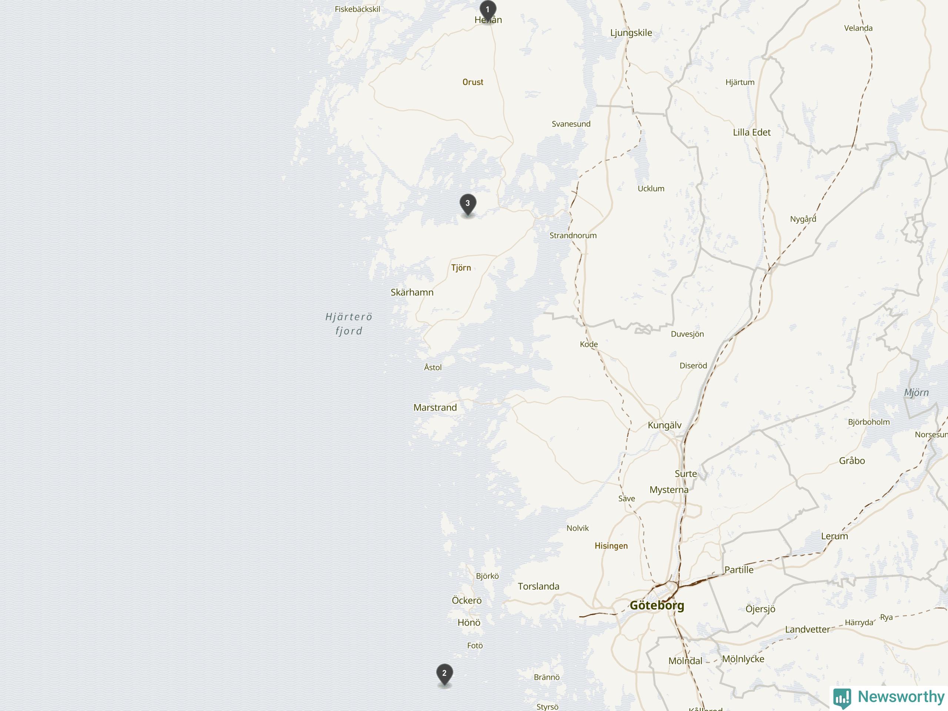Open the Newsworthy brand link text
Viewport: 948px width, 711px height.
901,697
